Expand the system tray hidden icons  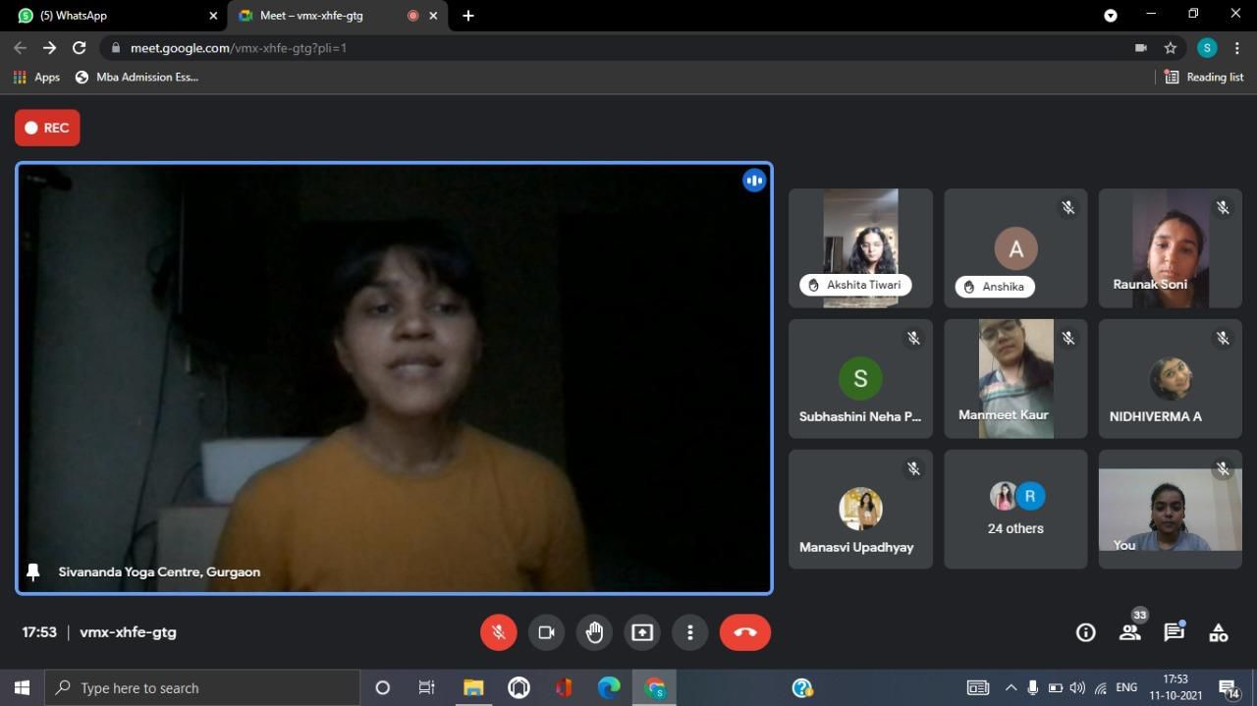pyautogui.click(x=1010, y=688)
